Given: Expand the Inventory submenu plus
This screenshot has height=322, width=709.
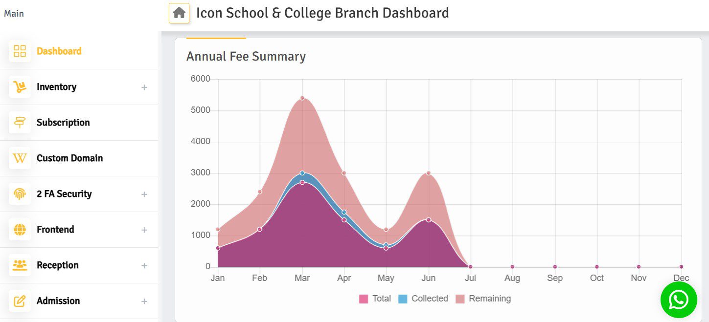Looking at the screenshot, I should pos(144,87).
